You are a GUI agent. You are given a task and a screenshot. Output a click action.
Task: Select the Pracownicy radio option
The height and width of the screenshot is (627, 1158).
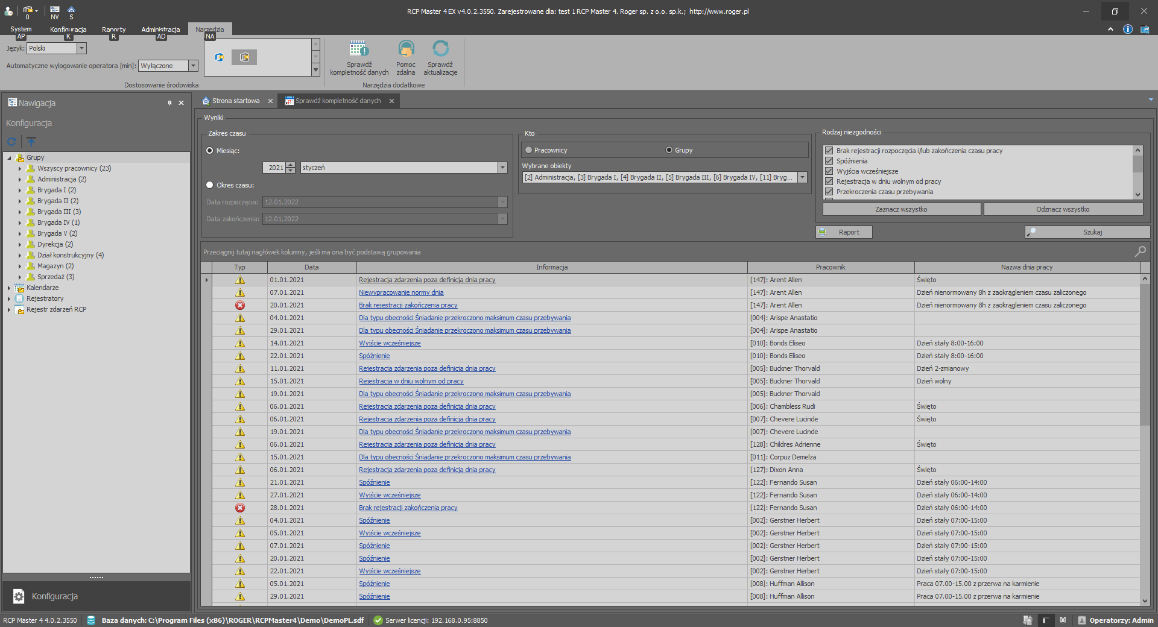[x=529, y=150]
